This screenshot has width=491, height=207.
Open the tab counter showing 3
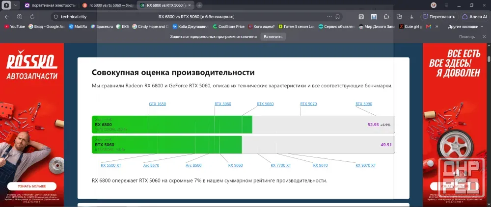tap(7, 5)
